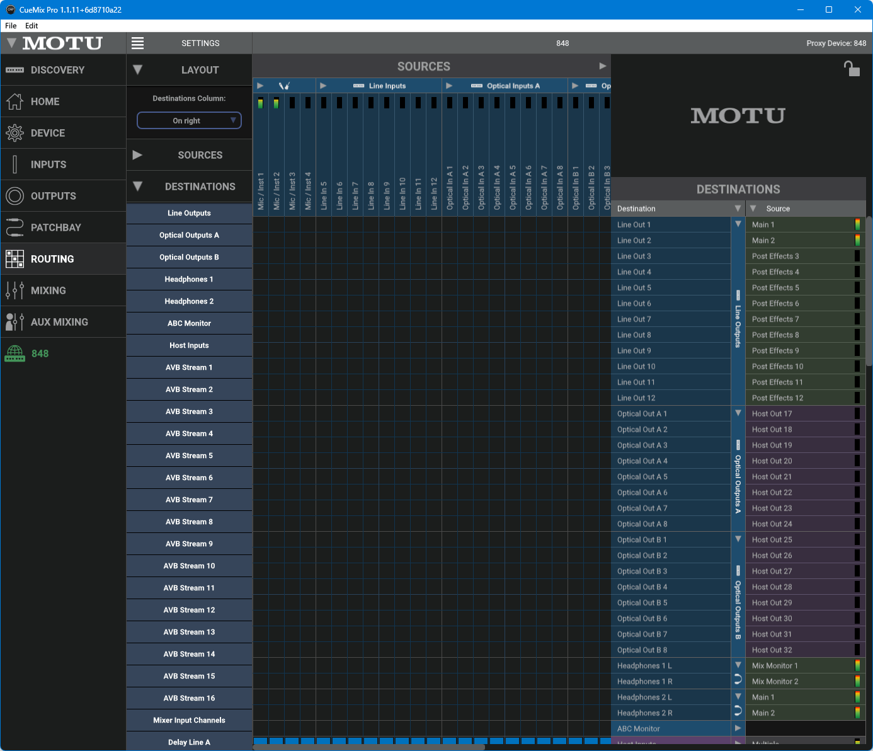Open Device settings gear icon

(x=14, y=133)
